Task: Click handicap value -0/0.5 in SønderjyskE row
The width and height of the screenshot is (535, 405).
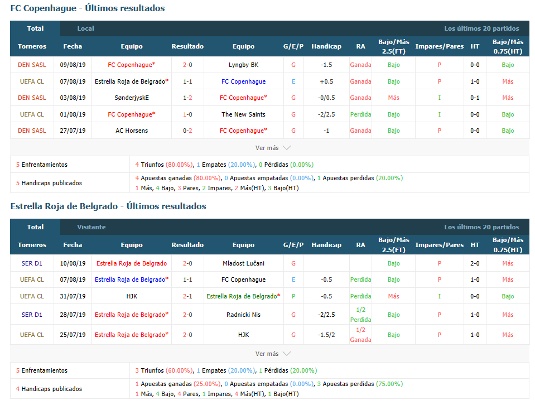Action: click(x=326, y=98)
